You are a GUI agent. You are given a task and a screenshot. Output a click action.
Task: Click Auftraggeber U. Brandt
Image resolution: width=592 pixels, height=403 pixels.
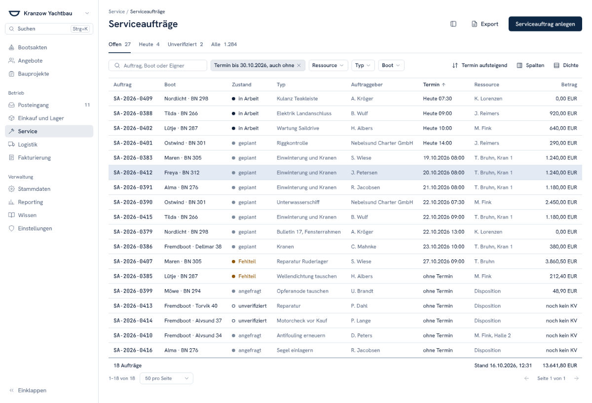coord(363,291)
